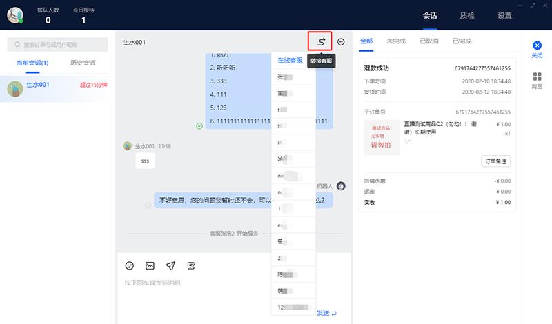The height and width of the screenshot is (324, 552).
Task: Choose the agent starting with 陈 in list
Action: coord(282,274)
